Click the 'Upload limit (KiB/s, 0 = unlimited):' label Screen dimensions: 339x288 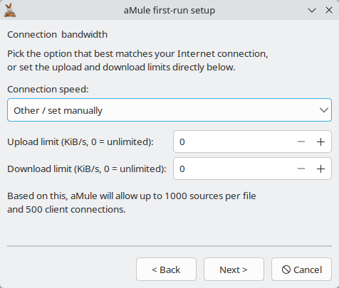(80, 142)
